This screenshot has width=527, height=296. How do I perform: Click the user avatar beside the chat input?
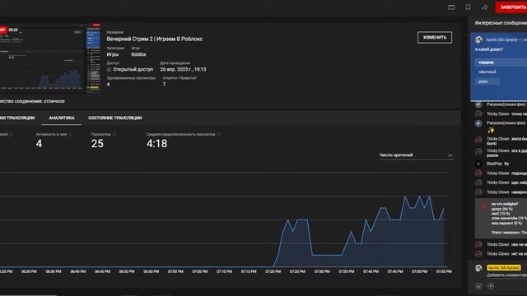478,268
